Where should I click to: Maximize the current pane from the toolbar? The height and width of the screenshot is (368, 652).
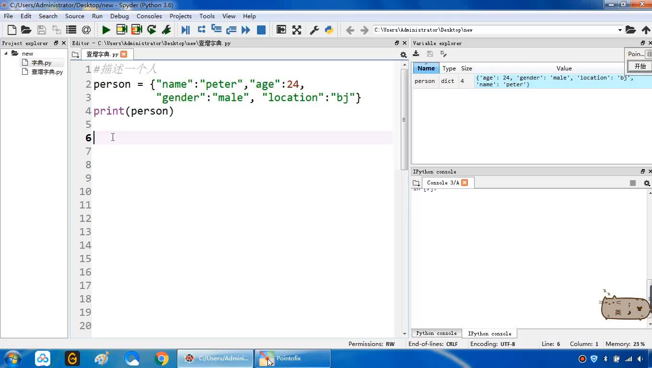281,30
